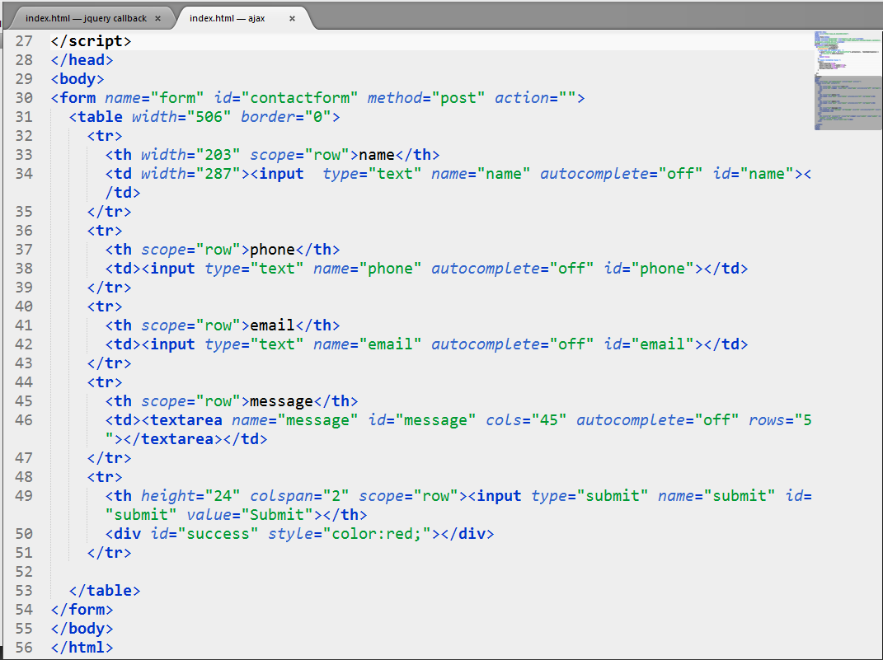Viewport: 883px width, 660px height.
Task: Click the form's empty action attribute
Action: (566, 97)
